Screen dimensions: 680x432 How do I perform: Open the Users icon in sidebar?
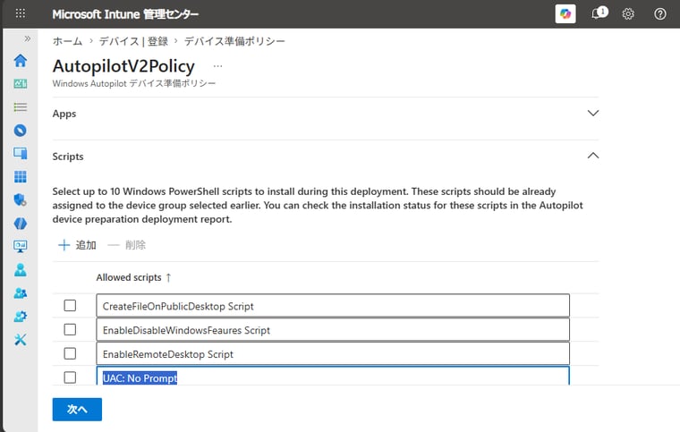point(20,269)
